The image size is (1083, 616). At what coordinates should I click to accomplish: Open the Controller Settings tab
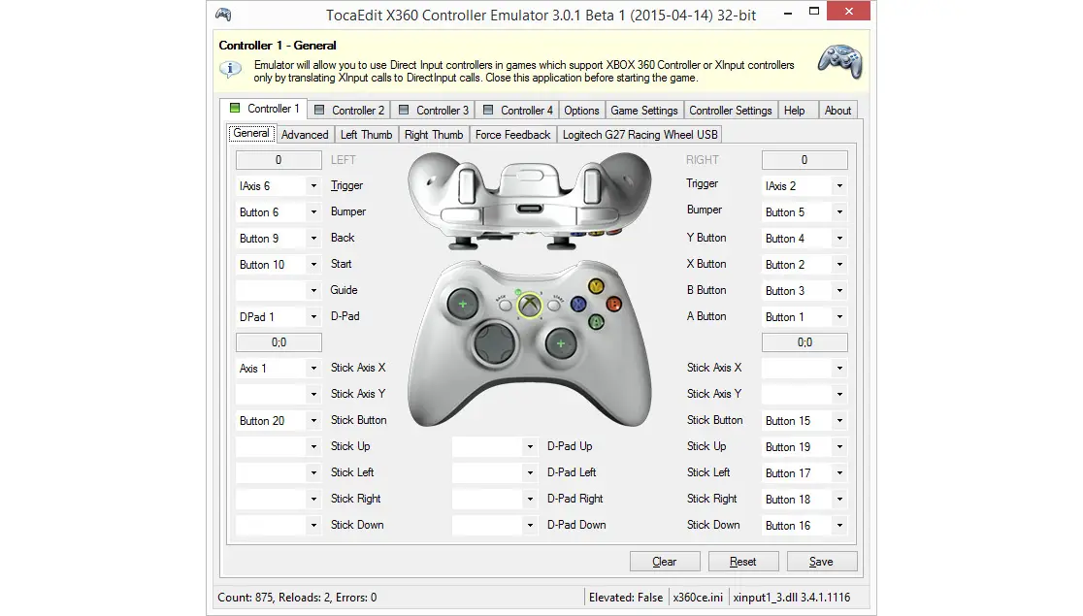point(730,111)
